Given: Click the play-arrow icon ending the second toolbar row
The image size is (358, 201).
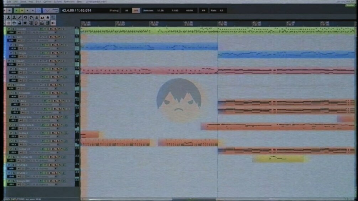Looking at the screenshot, I should coord(53,23).
